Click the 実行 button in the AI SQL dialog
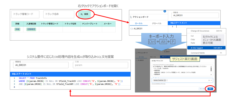The image size is (235, 103). 210,89
